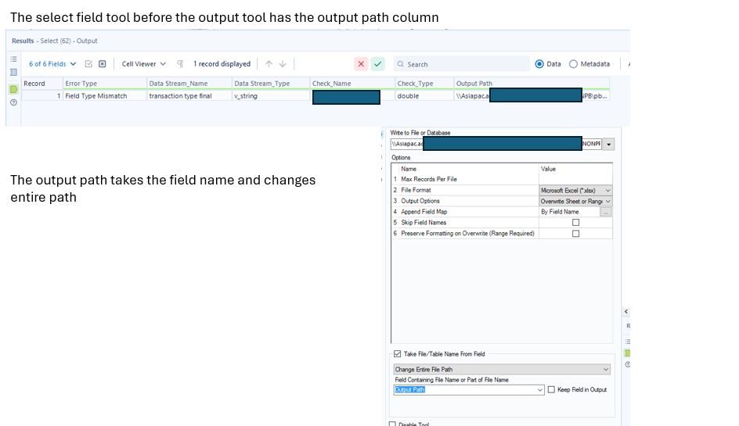Click the select-all fields checkmark icon
Viewport: 739px width, 426px height.
pyautogui.click(x=88, y=64)
